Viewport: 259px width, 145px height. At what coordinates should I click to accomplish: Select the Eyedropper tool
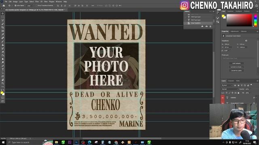click(x=3, y=34)
